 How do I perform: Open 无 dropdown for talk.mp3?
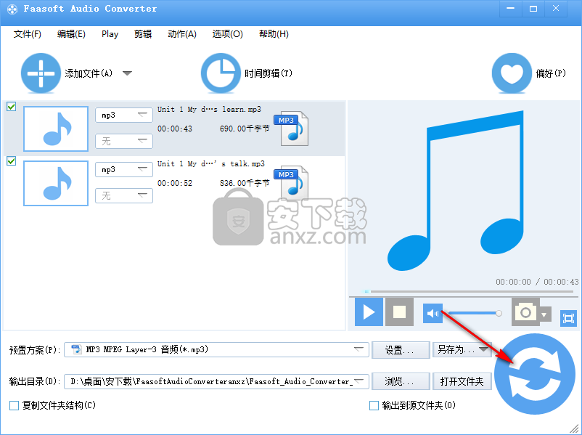[x=124, y=195]
